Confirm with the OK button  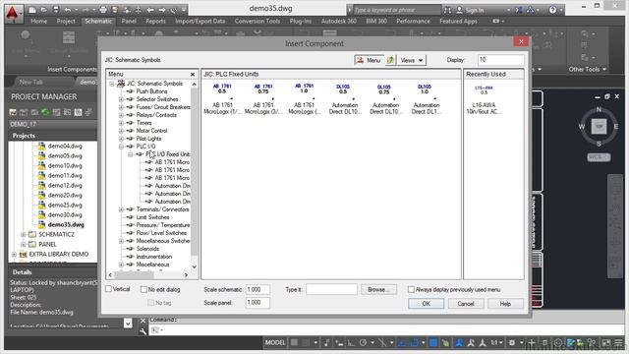pyautogui.click(x=426, y=304)
